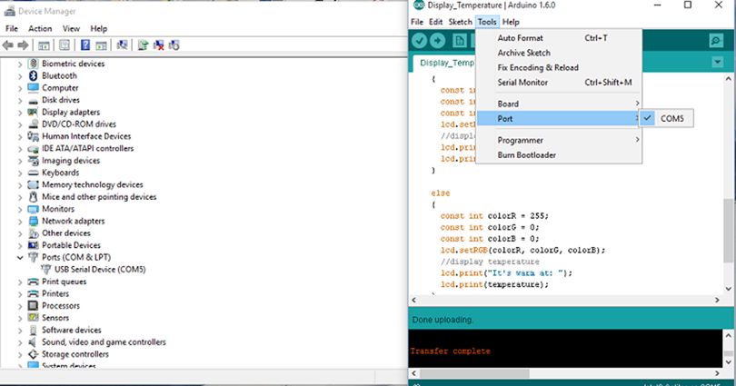Click the Arduino New sketch icon
The width and height of the screenshot is (736, 386).
(460, 41)
